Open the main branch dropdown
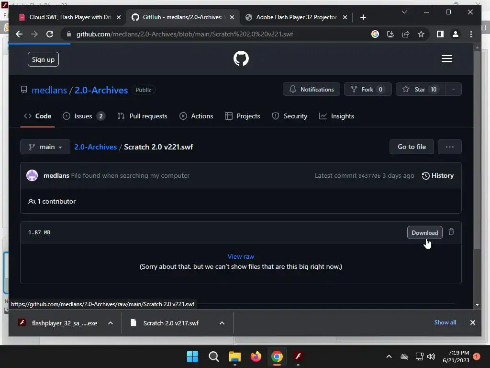 [x=45, y=147]
